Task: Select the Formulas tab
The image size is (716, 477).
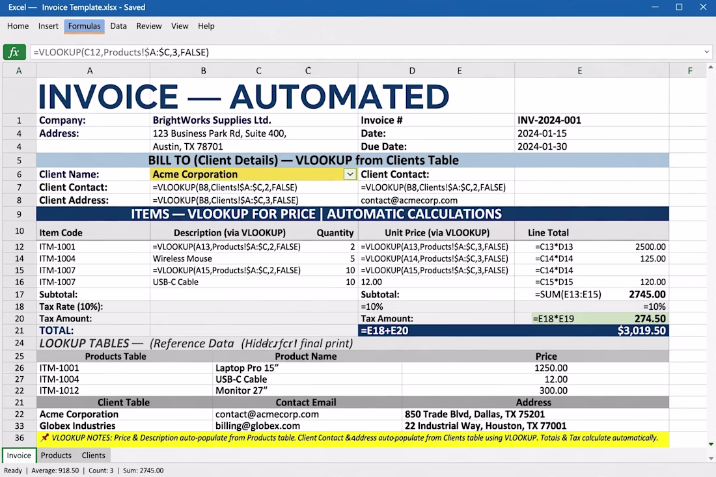Action: 84,26
